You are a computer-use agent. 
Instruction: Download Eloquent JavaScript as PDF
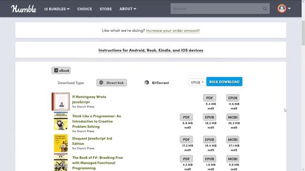(186, 139)
